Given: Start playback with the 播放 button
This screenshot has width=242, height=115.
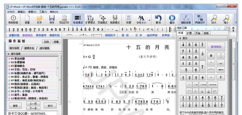Looking at the screenshot, I should coord(172,20).
